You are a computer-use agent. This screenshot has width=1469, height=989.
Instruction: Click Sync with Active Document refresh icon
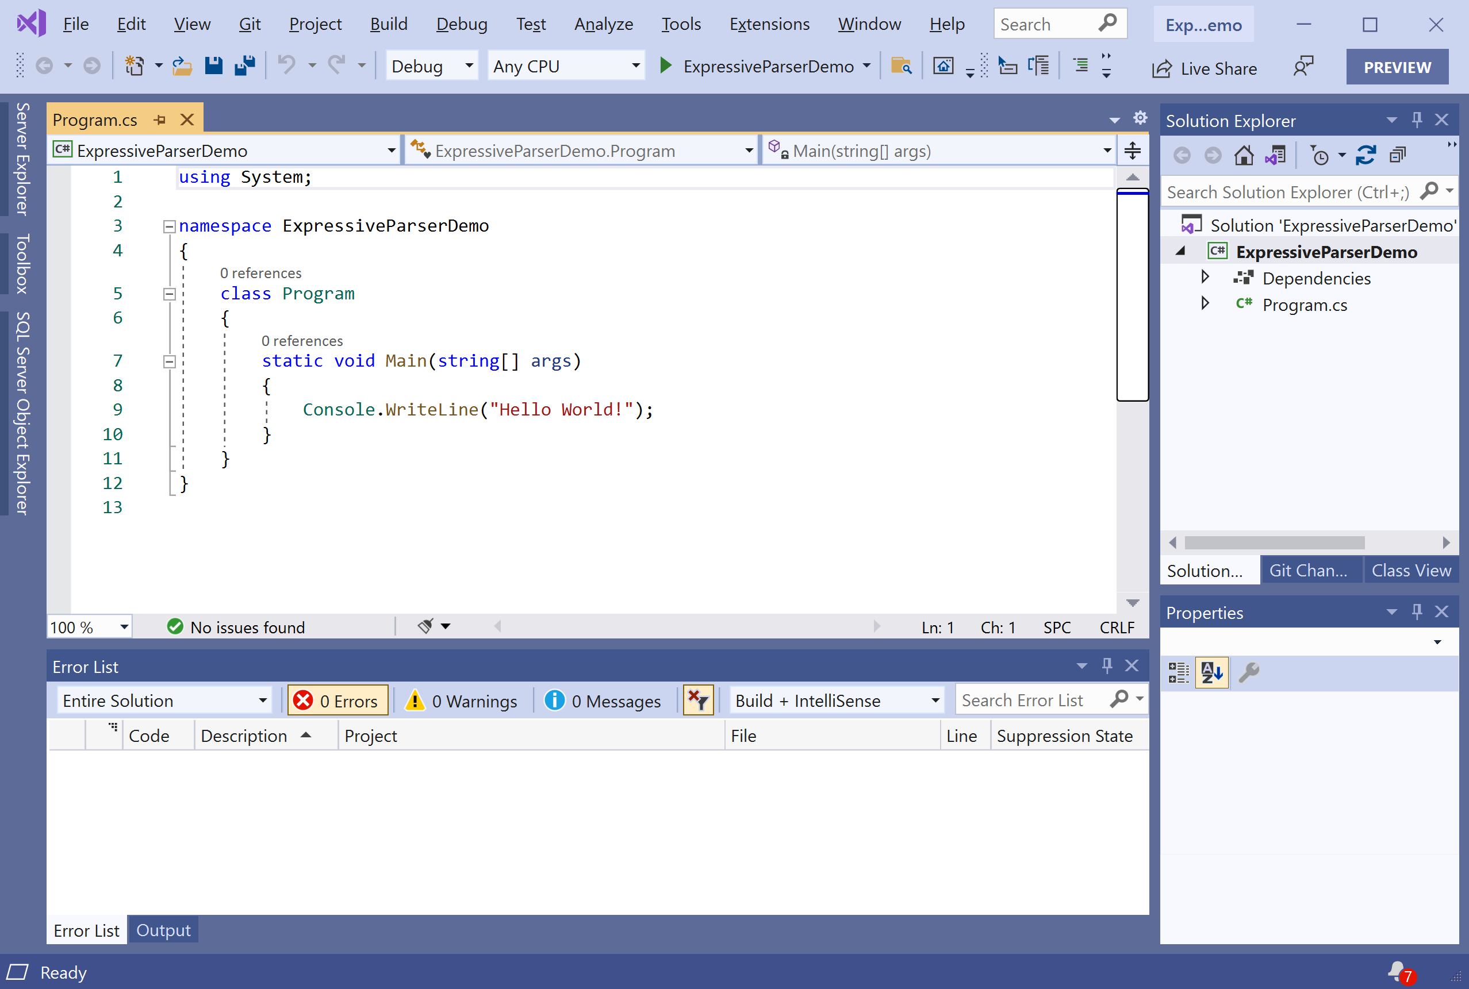[x=1366, y=155]
